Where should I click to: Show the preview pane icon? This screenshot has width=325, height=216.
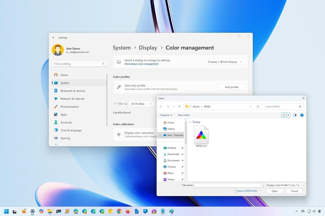tap(295, 115)
